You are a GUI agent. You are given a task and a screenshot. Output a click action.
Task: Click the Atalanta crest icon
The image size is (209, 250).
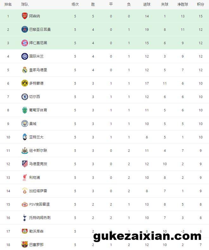point(25,137)
